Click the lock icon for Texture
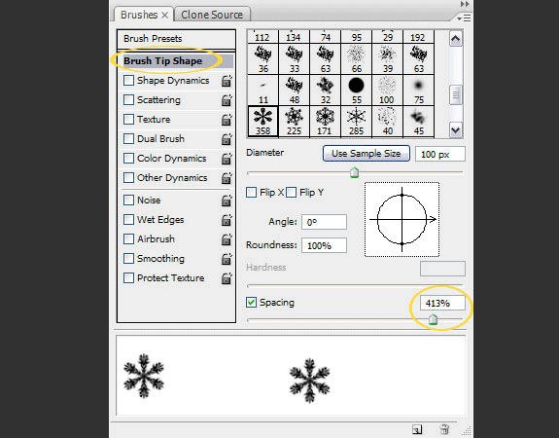 [227, 120]
